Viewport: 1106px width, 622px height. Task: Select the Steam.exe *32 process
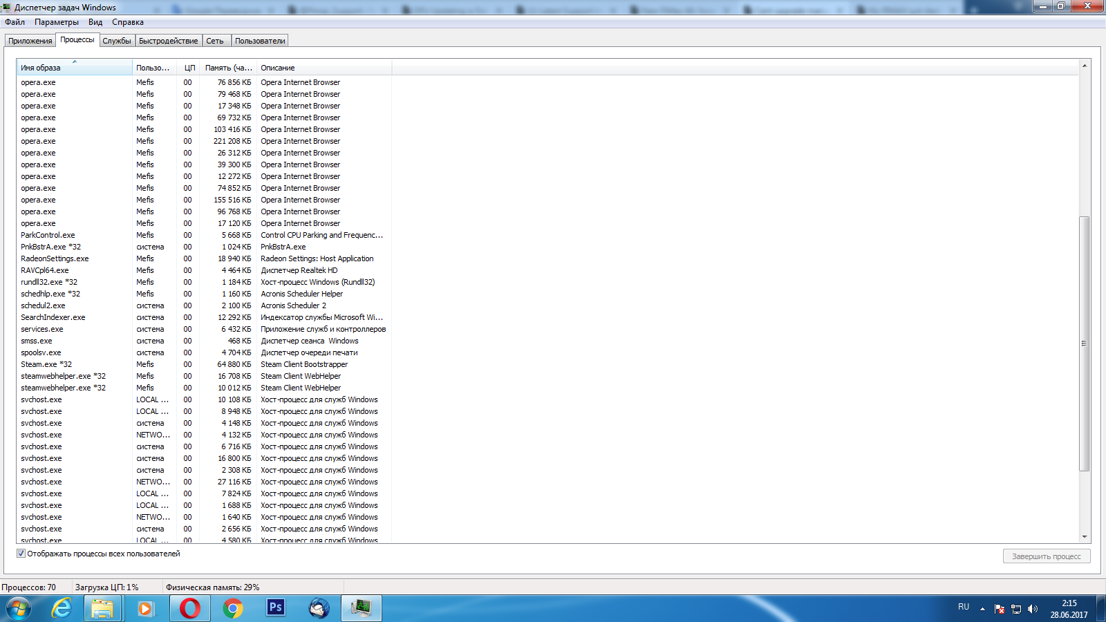(x=204, y=364)
